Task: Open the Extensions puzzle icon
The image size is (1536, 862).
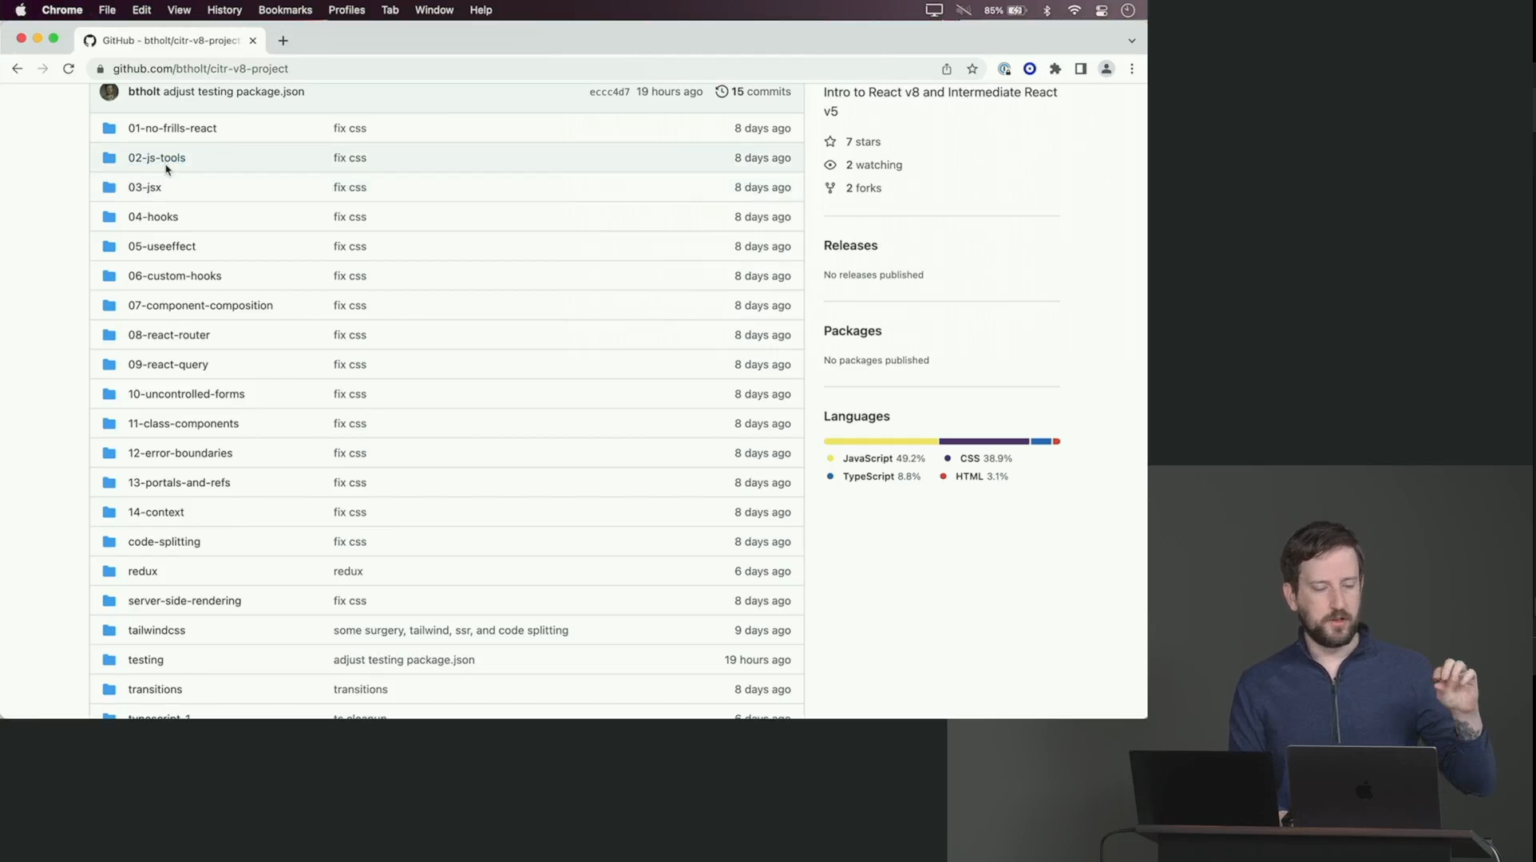Action: pyautogui.click(x=1055, y=69)
